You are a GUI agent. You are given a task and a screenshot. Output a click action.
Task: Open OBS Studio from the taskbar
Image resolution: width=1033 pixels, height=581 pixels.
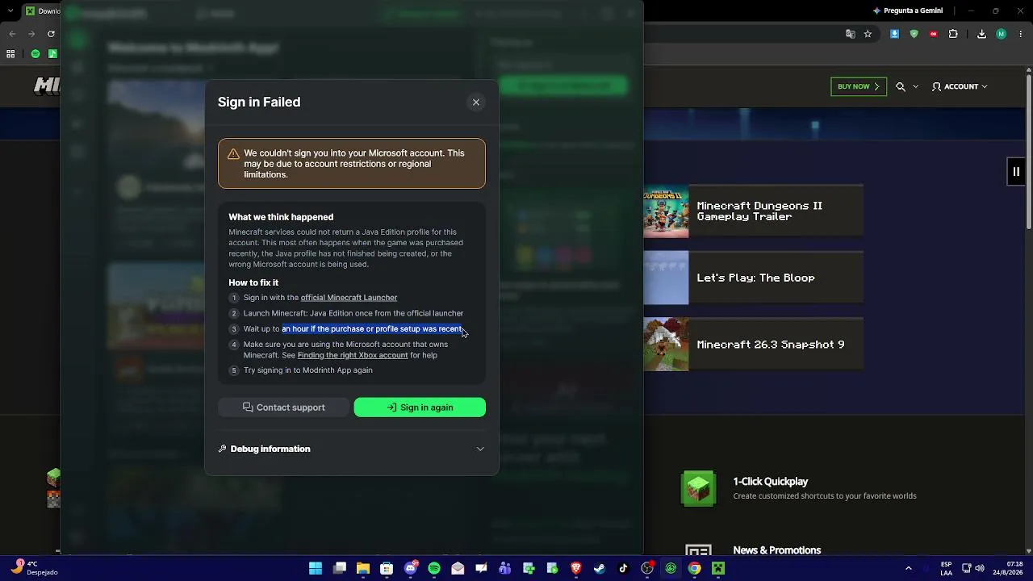coord(647,568)
